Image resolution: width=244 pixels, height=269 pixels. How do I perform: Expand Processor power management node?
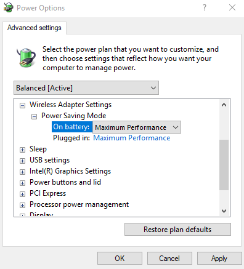(22, 205)
